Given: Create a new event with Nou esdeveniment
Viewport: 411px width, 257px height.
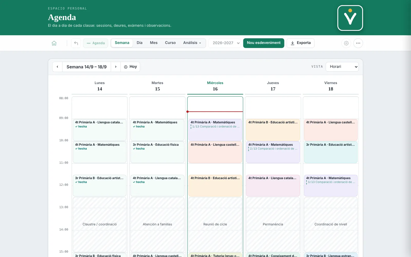Looking at the screenshot, I should pos(264,43).
